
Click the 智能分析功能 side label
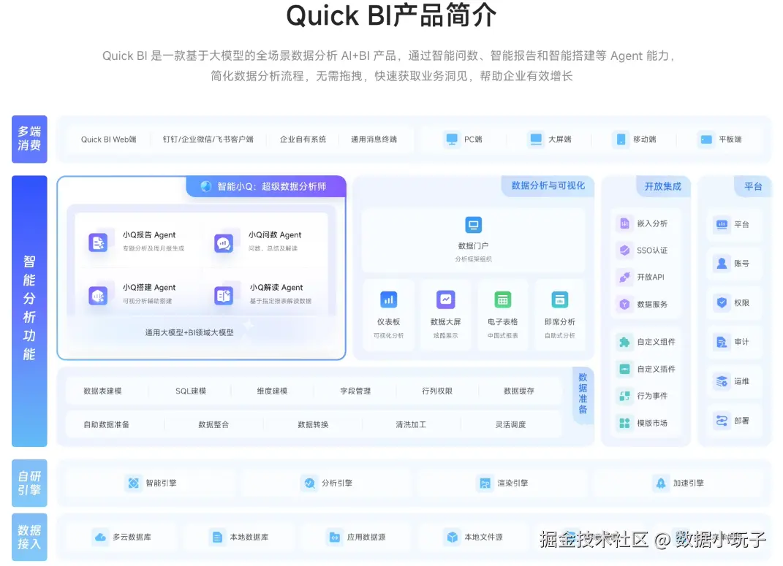(29, 310)
